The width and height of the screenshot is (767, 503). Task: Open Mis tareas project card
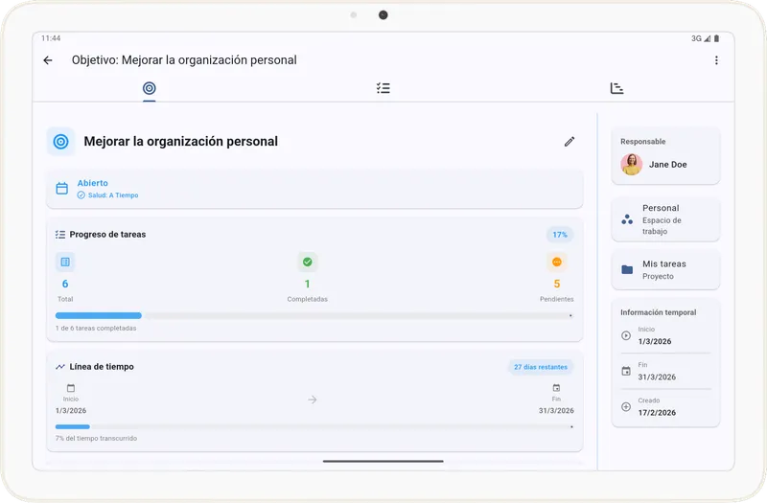coord(665,269)
